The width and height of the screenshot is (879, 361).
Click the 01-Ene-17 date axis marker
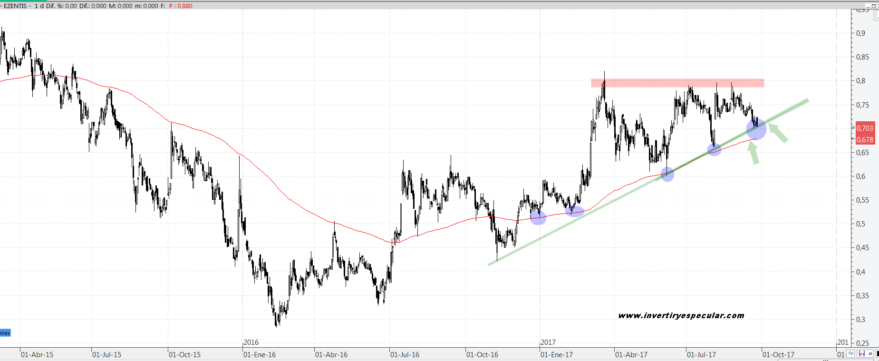pyautogui.click(x=556, y=354)
